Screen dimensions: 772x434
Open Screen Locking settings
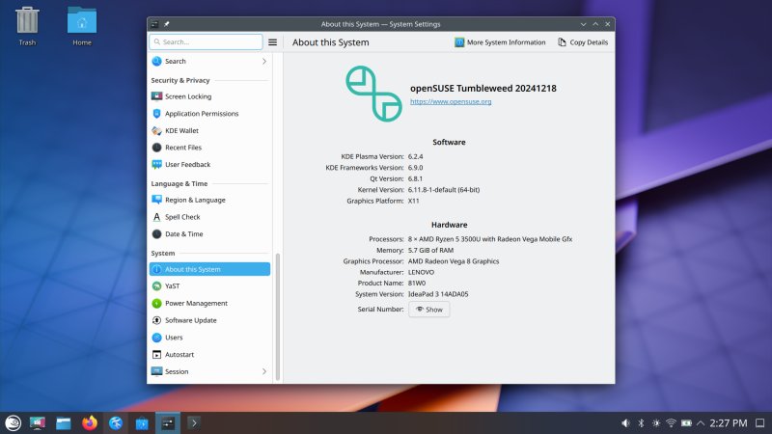pos(209,96)
